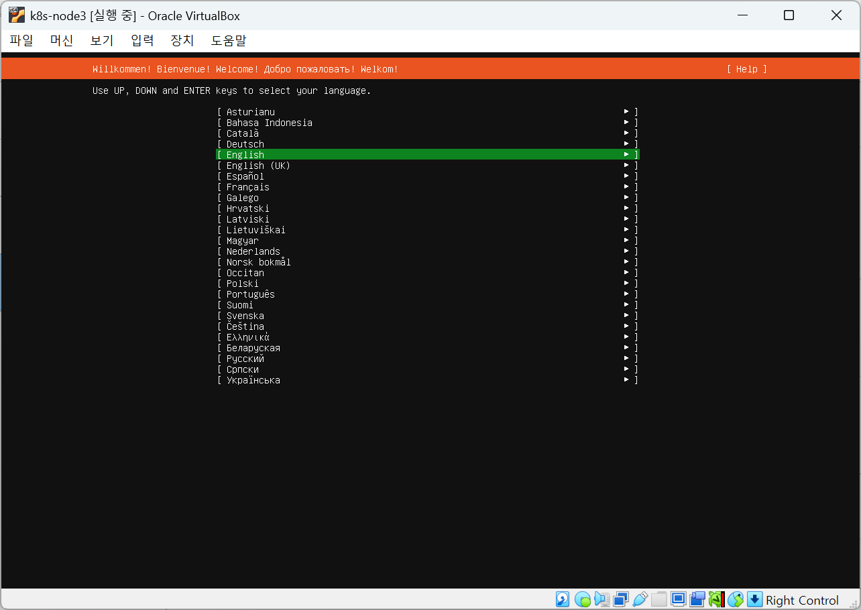Screen dimensions: 861x610
Task: Click the arrow on the Suomi row
Action: coord(626,305)
